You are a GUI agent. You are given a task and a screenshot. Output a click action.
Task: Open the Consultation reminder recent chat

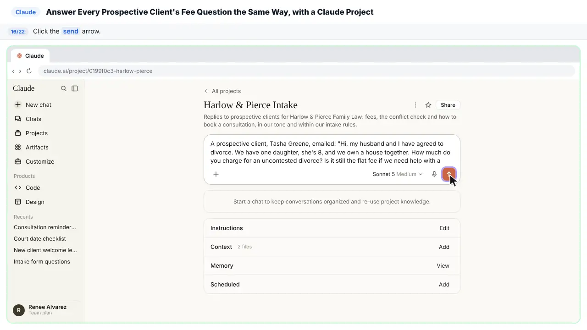pos(45,227)
